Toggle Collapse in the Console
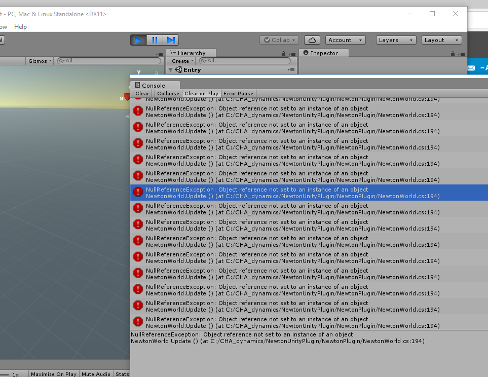This screenshot has height=377, width=488. click(x=168, y=93)
